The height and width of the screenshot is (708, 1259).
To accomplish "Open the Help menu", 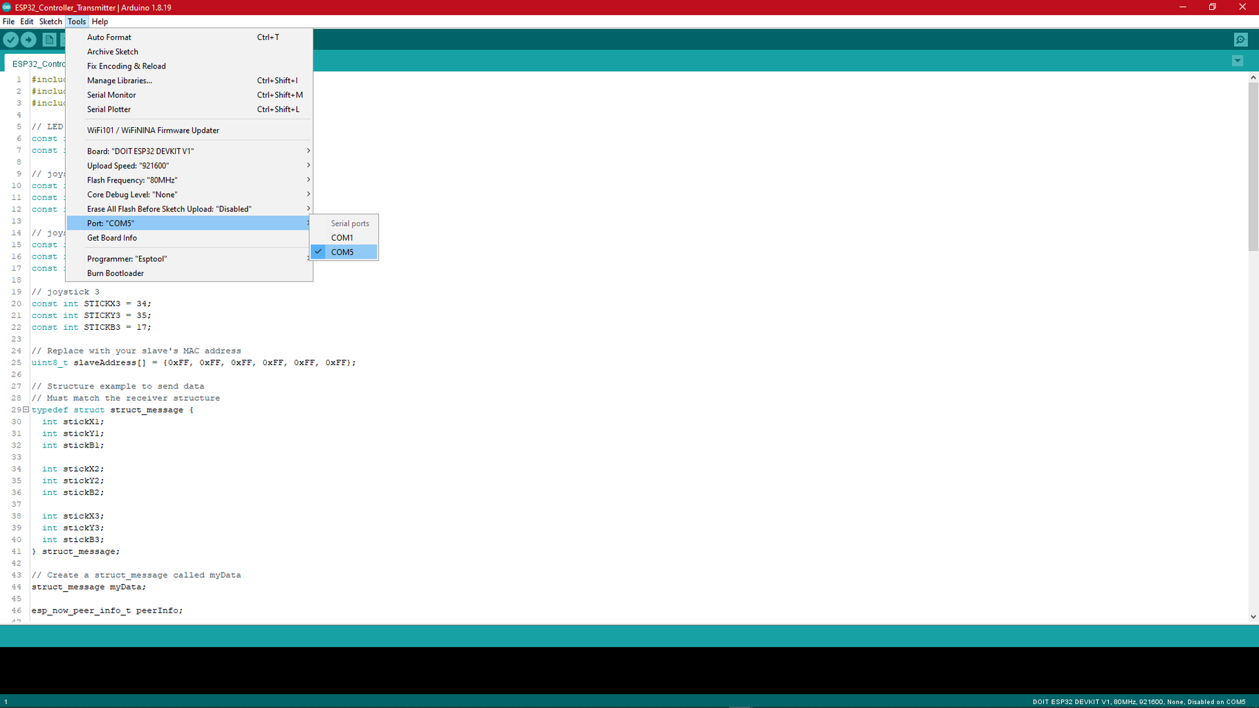I will pyautogui.click(x=100, y=21).
